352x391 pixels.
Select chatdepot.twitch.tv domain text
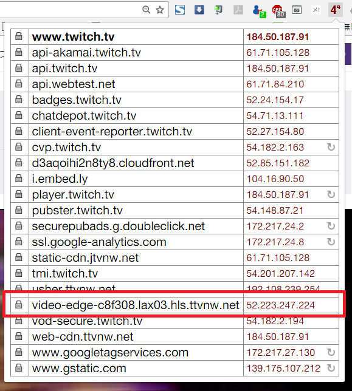tap(84, 116)
